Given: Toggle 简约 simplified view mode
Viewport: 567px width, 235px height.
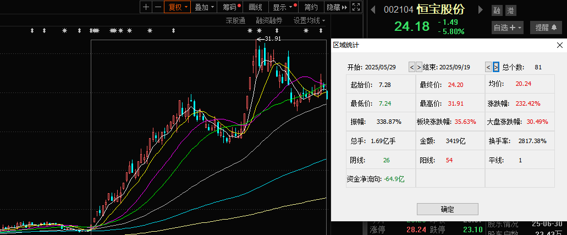Looking at the screenshot, I should pos(311,7).
